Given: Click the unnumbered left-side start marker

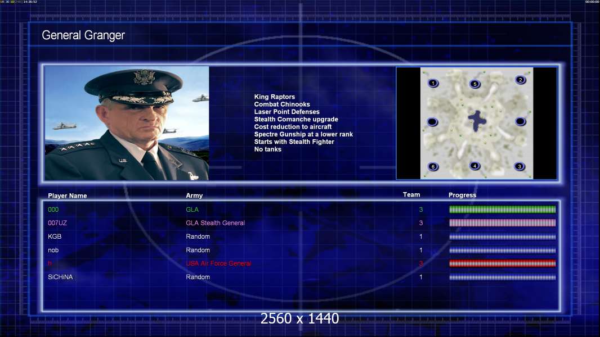Looking at the screenshot, I should pos(432,122).
